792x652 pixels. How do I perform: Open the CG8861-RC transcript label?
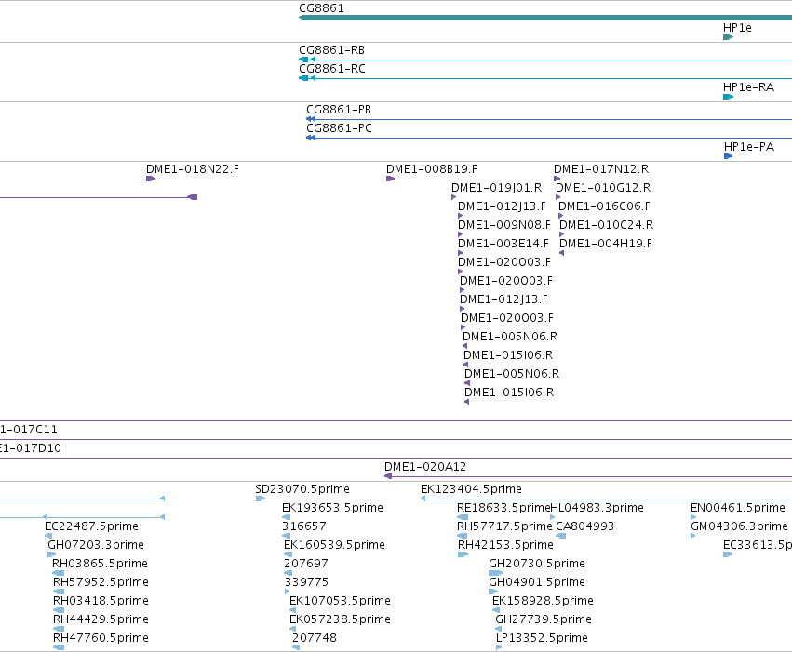332,69
